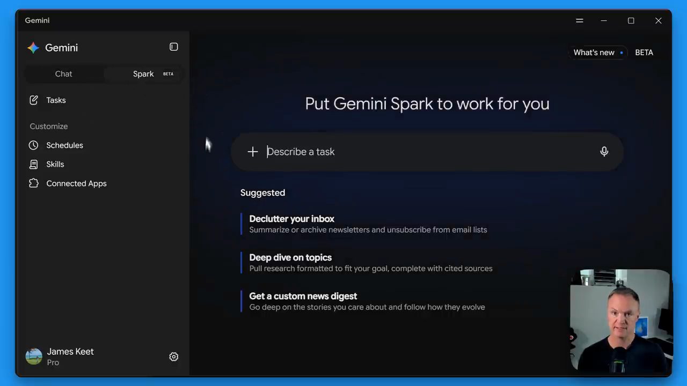Viewport: 687px width, 386px height.
Task: Click the Schedules clock icon
Action: click(x=34, y=145)
